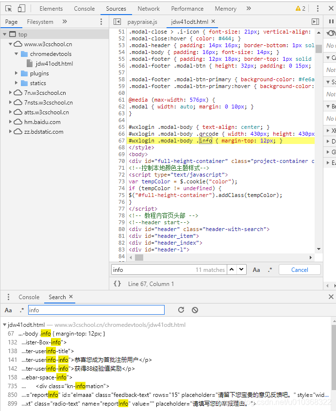Image resolution: width=336 pixels, height=411 pixels.
Task: Click the warnings count icon
Action: click(300, 9)
